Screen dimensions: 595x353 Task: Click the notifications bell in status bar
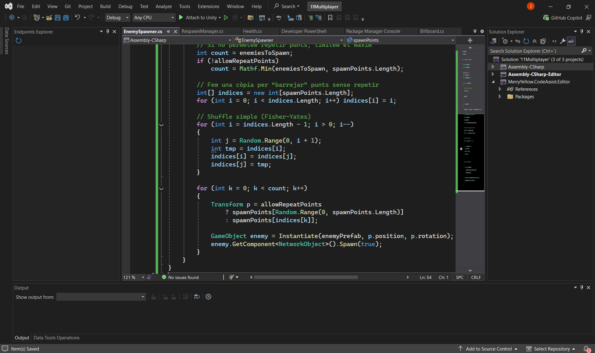586,349
